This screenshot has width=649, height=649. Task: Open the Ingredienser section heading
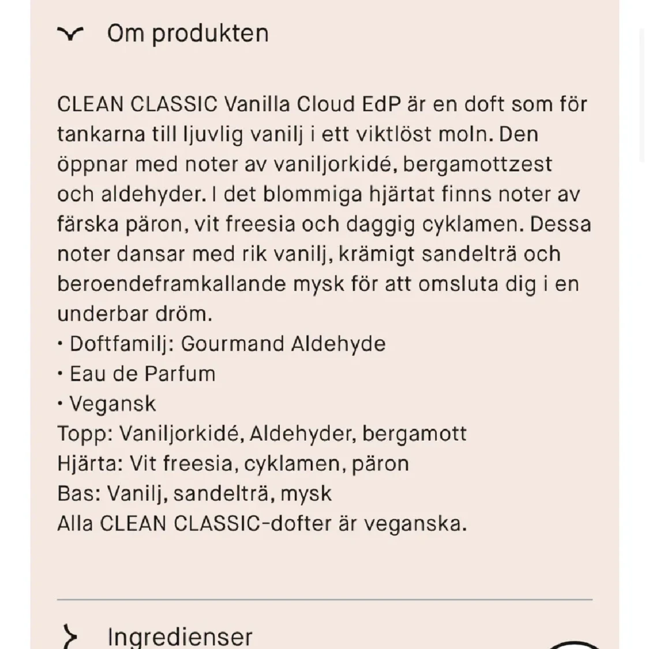point(179,637)
